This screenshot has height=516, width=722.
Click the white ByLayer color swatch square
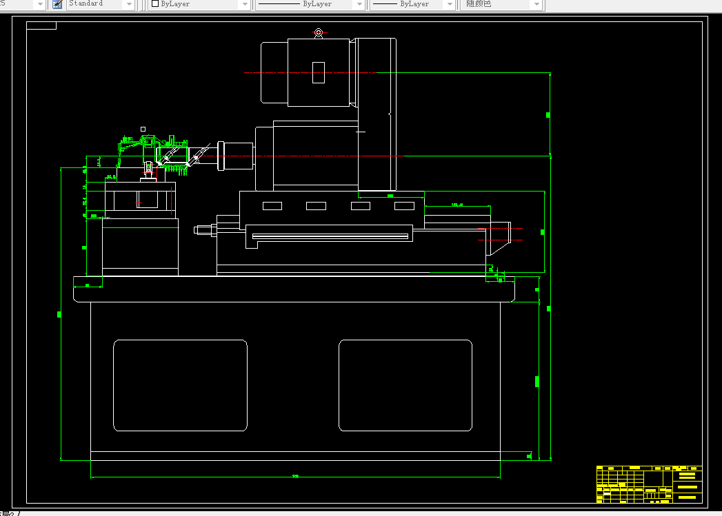(155, 3)
